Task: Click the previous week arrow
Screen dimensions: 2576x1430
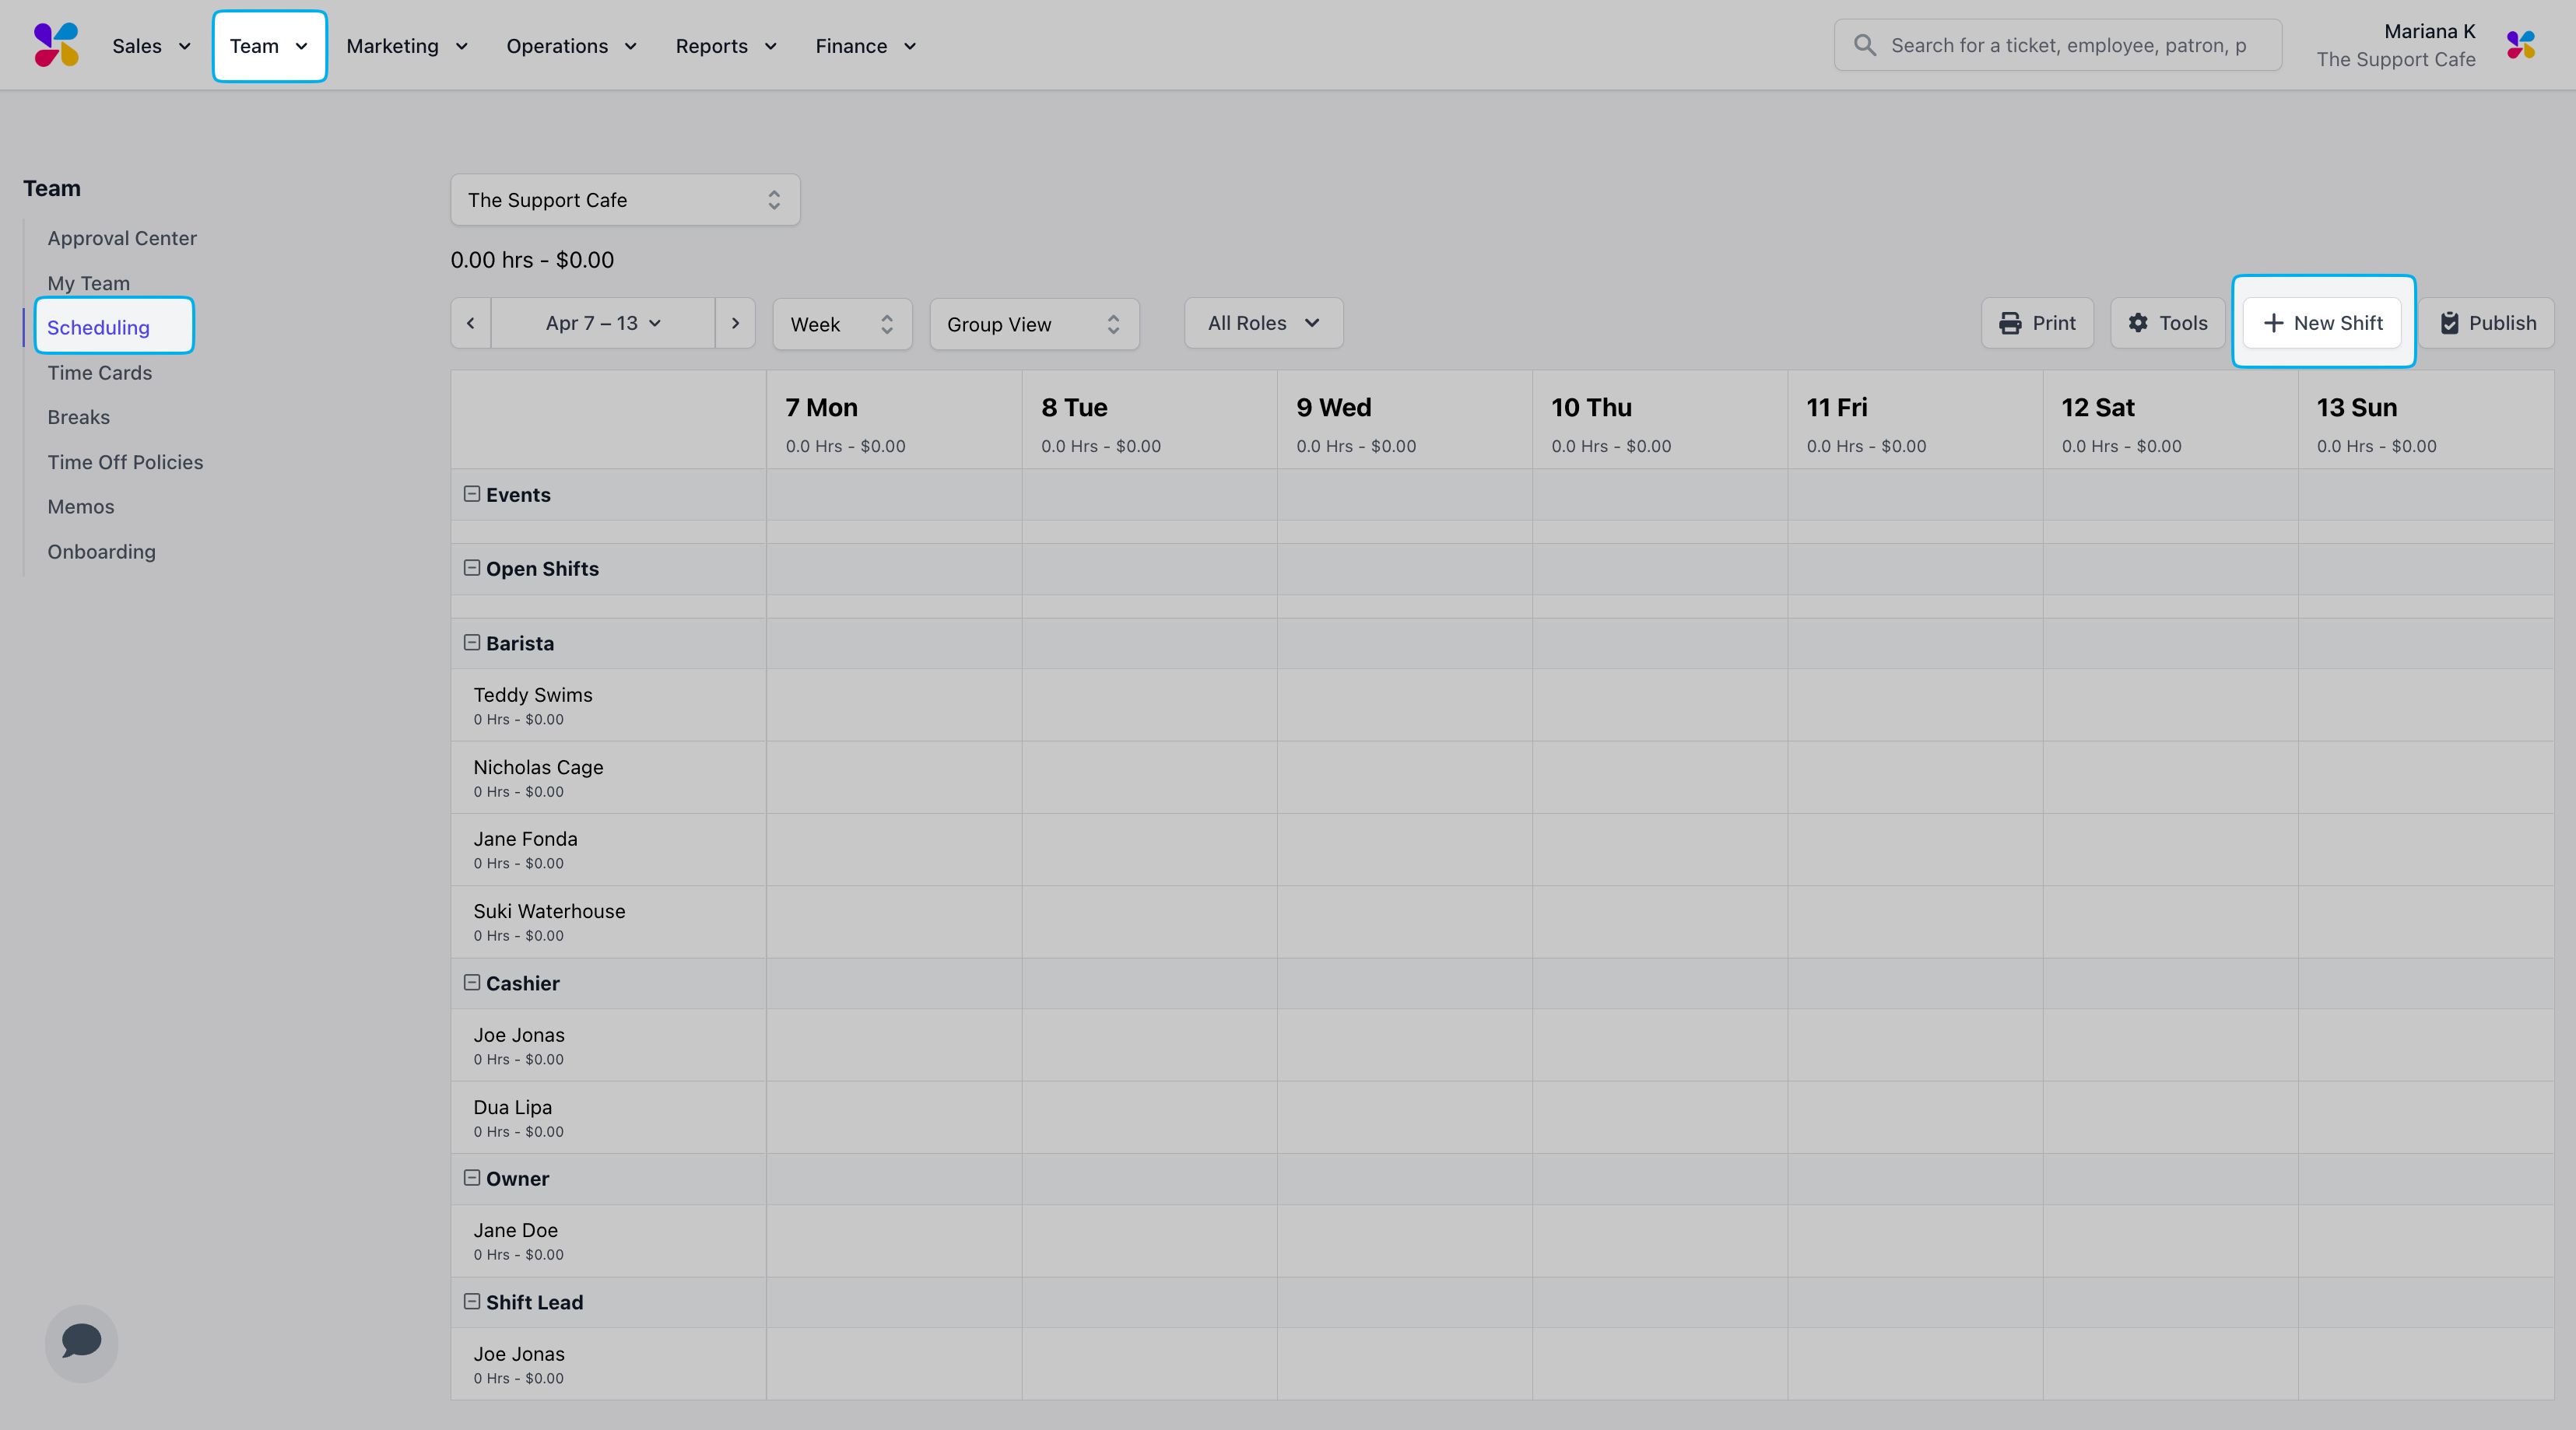Action: point(470,323)
